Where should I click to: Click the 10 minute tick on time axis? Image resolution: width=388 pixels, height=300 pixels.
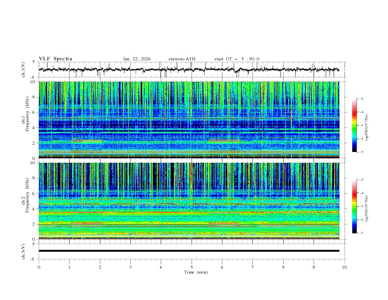(x=344, y=267)
